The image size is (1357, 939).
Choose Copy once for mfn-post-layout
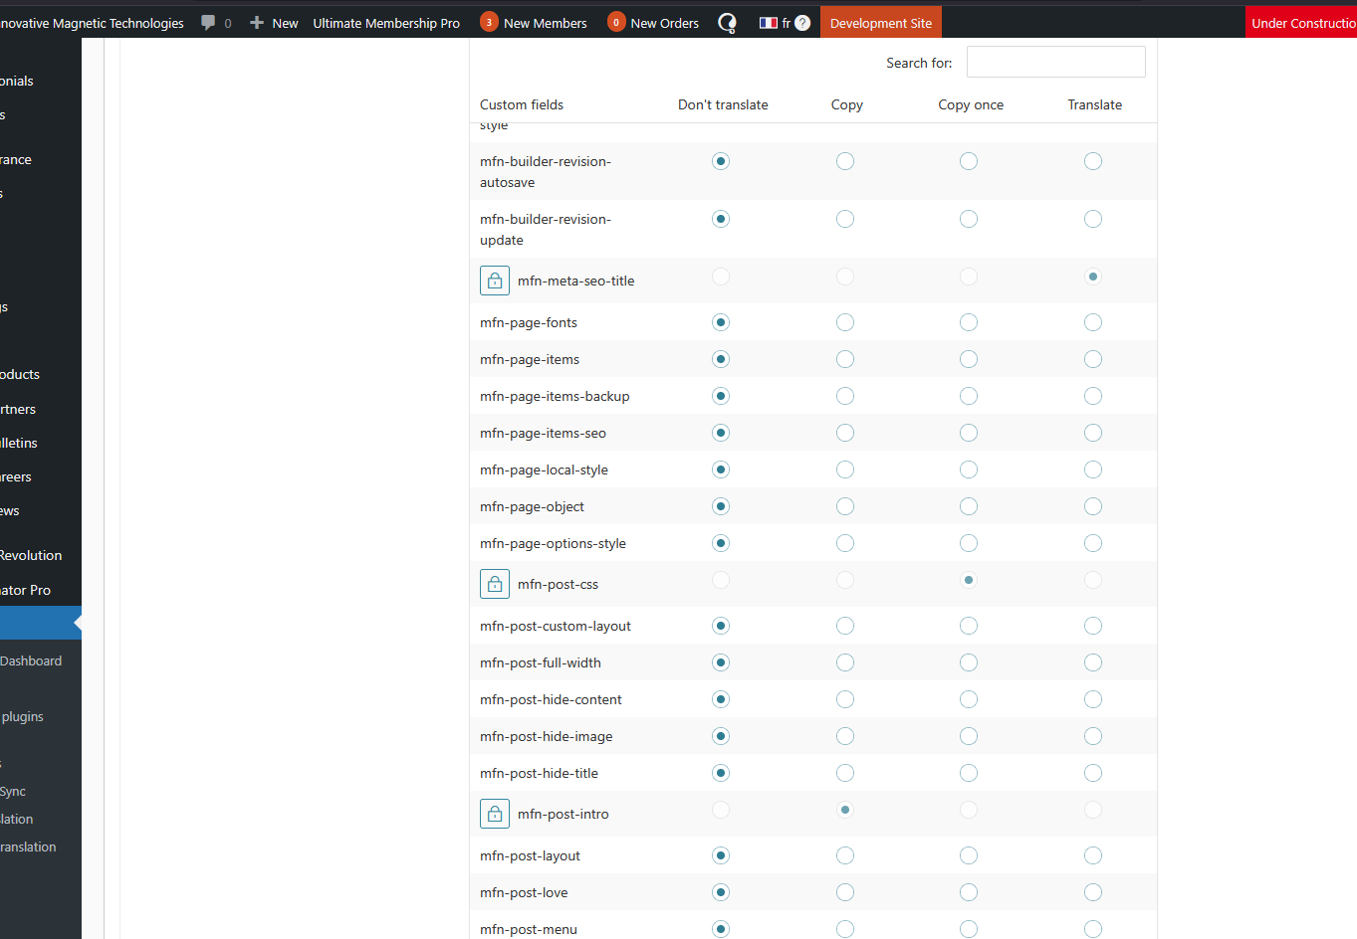point(969,855)
